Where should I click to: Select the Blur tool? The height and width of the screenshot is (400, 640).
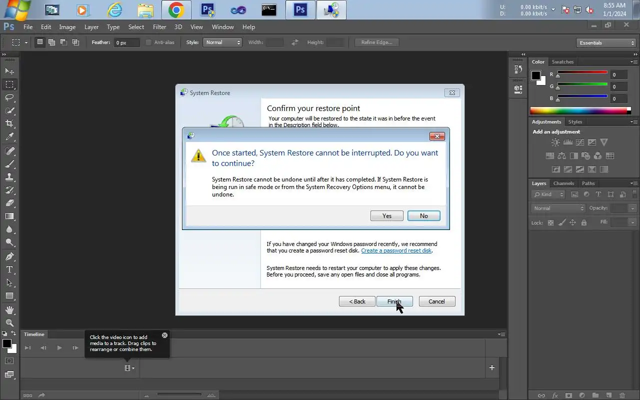click(x=9, y=229)
